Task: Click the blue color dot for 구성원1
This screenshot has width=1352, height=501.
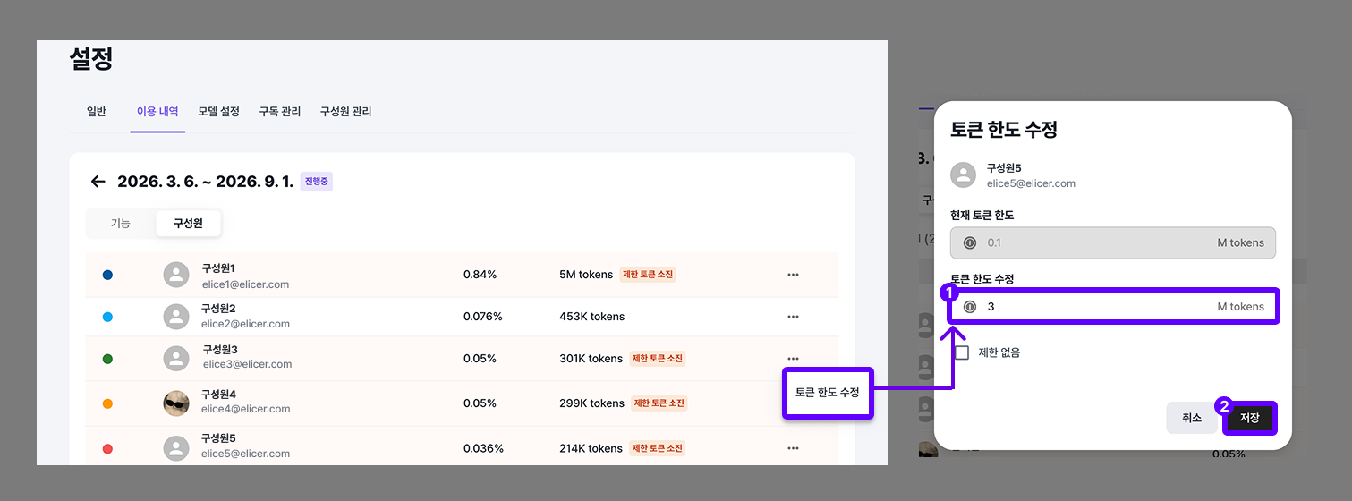Action: point(107,275)
